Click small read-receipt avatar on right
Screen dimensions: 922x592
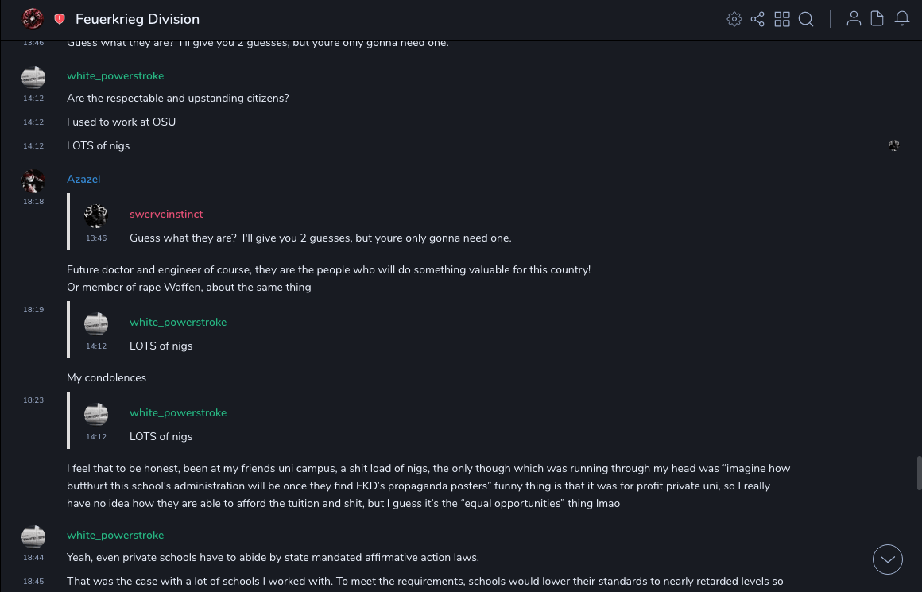pyautogui.click(x=893, y=145)
